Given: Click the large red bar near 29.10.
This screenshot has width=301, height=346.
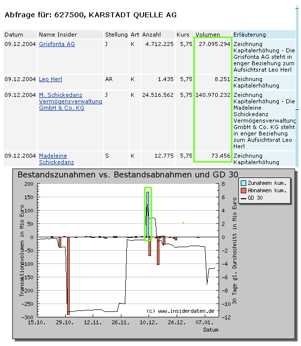Looking at the screenshot, I should tap(68, 276).
